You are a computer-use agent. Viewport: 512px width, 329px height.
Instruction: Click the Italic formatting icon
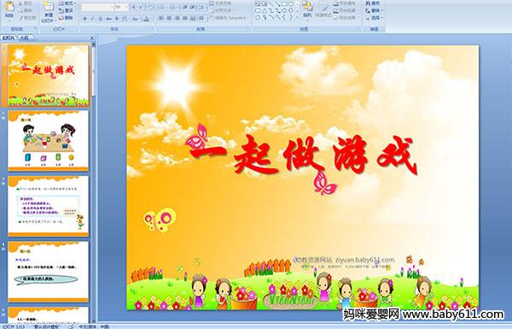coord(92,19)
